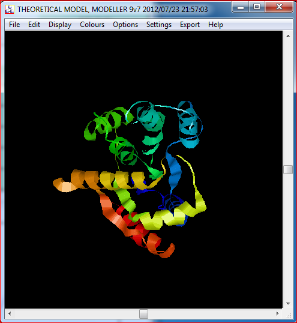Click the RasMol application icon in title bar
This screenshot has height=323, width=297.
tap(10, 10)
